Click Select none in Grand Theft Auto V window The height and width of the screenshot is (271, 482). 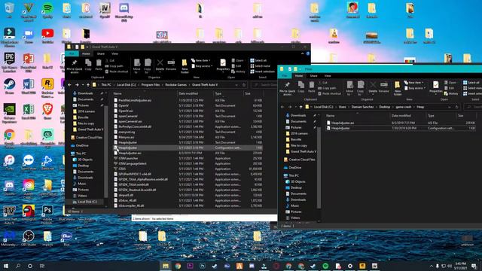click(260, 66)
